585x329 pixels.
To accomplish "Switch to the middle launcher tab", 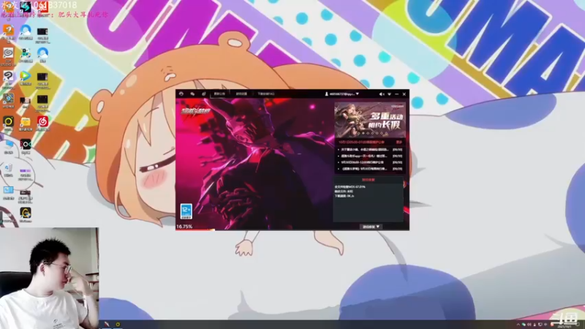I will point(241,94).
